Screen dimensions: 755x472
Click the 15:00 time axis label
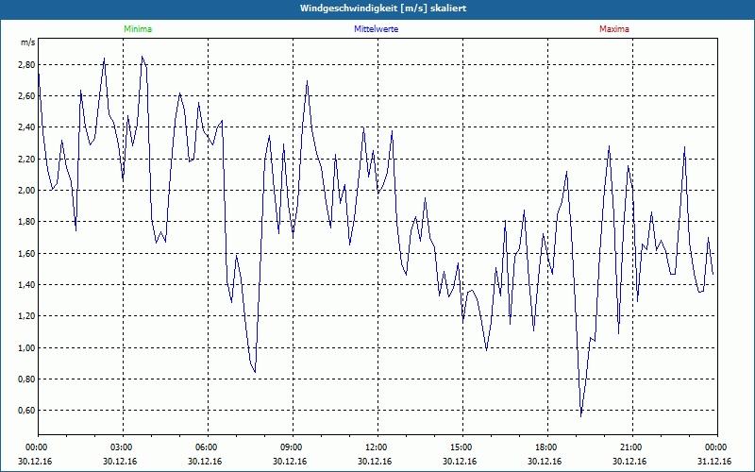(462, 447)
